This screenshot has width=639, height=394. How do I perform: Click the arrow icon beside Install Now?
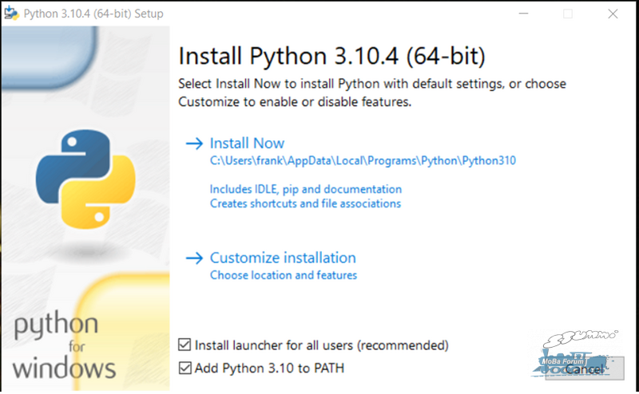(x=194, y=144)
